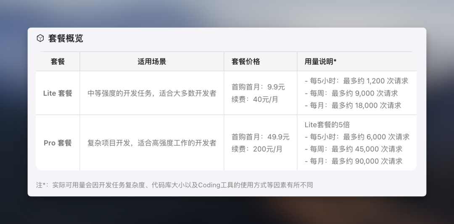Click 首购首月：9.9元 price

coord(258,87)
